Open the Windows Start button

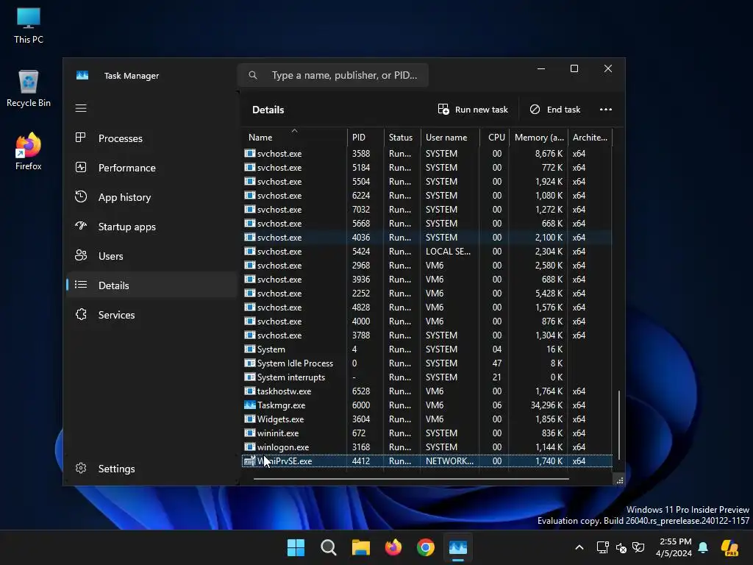[x=296, y=547]
